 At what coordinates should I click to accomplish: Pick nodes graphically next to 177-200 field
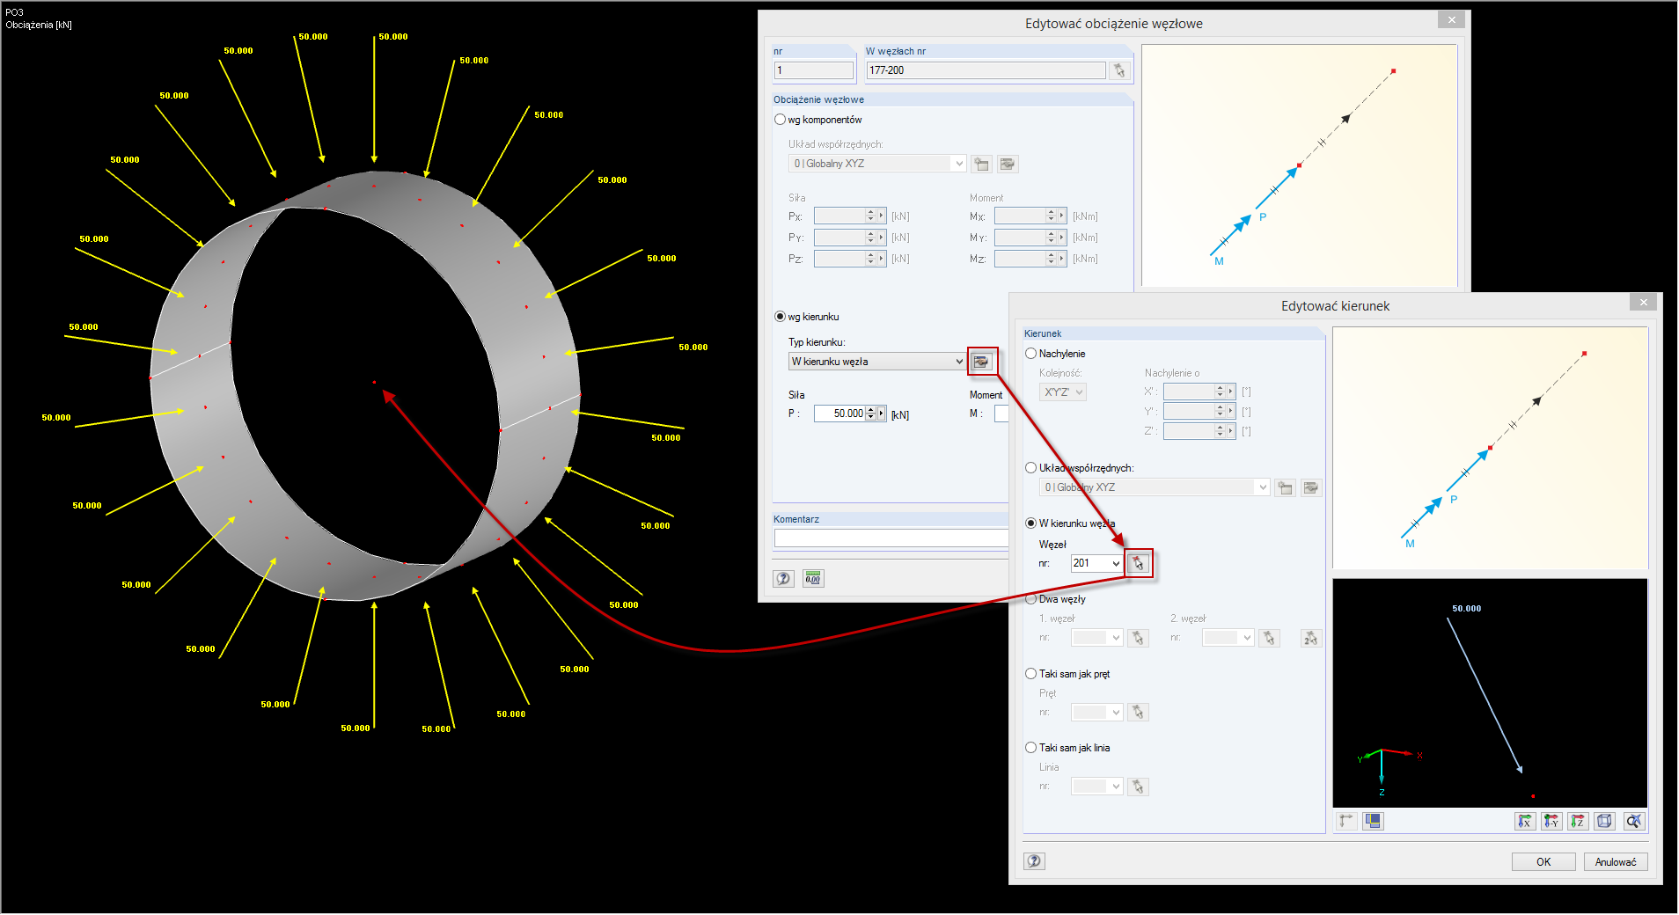click(x=1119, y=70)
